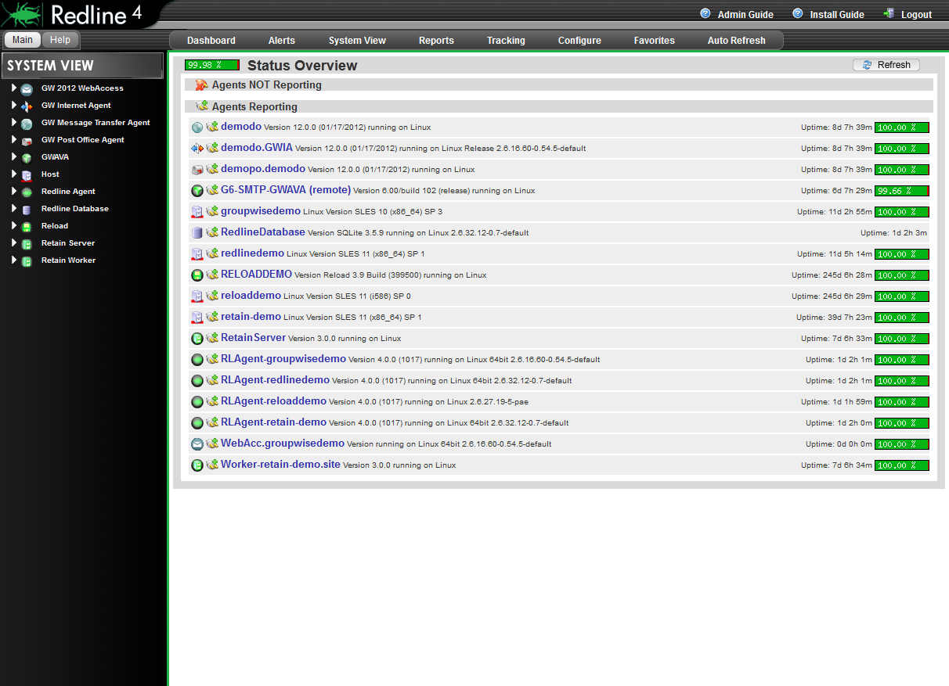Click the envelope icon on WebAcc.groupwisedemo row
Viewport: 949px width, 686px height.
(x=197, y=444)
